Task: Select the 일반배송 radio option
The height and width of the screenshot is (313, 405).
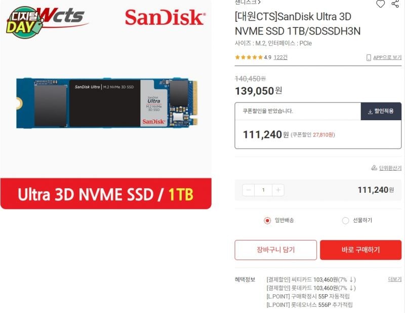Action: point(267,220)
